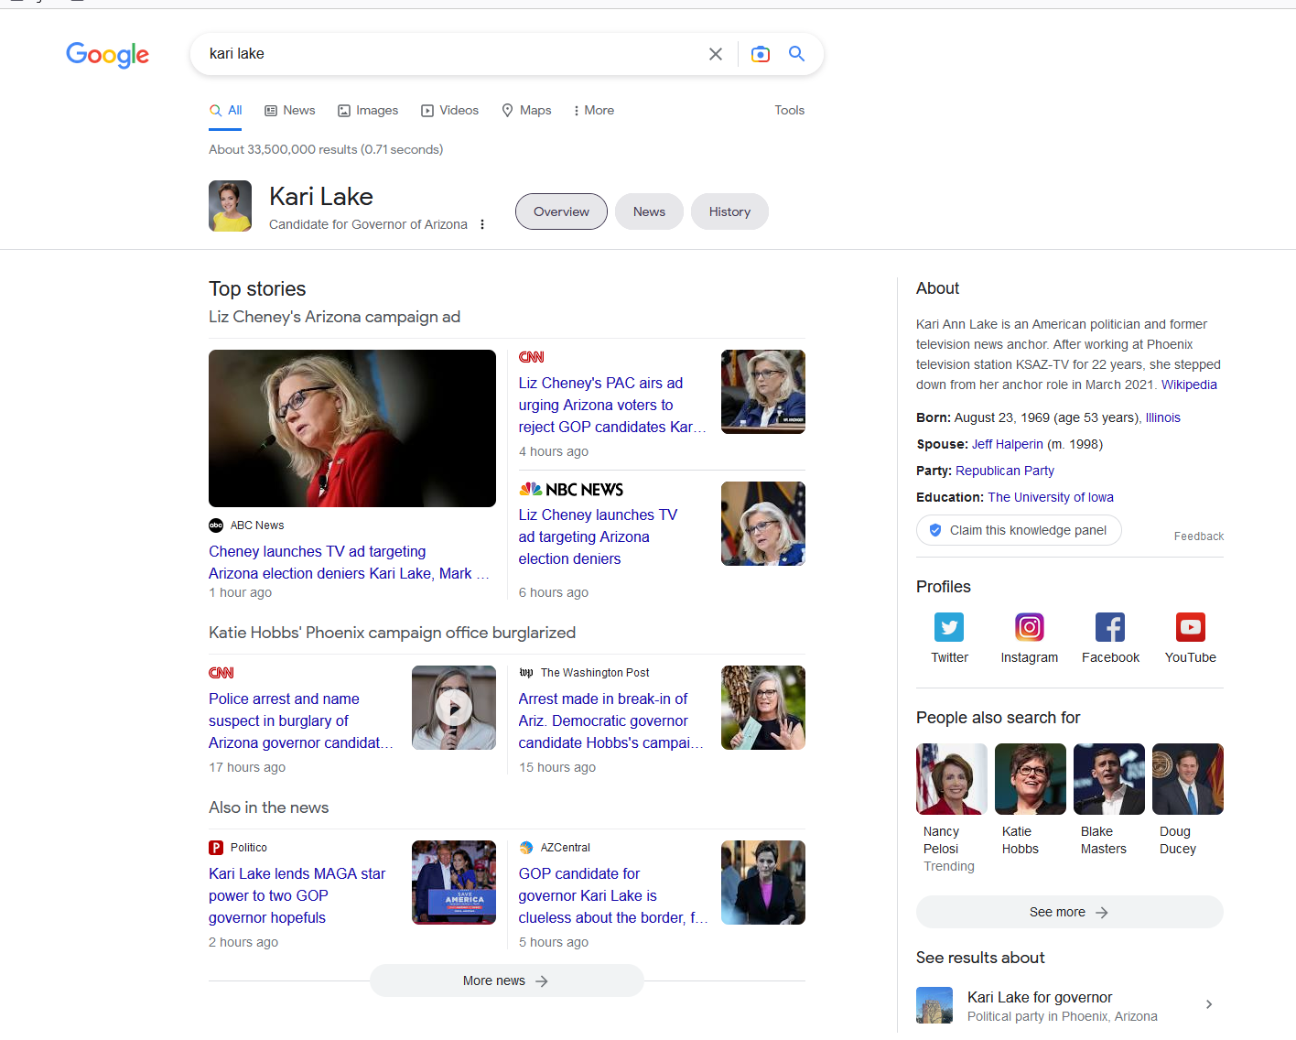This screenshot has height=1040, width=1296.
Task: Play the CNN burglary video thumbnail
Action: (x=453, y=708)
